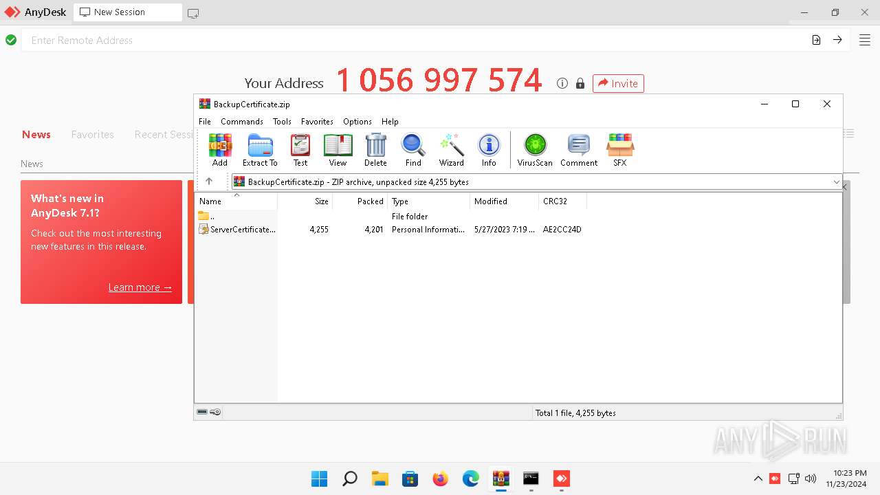Click the Delete trash-bin icon
Image resolution: width=880 pixels, height=495 pixels.
point(375,150)
